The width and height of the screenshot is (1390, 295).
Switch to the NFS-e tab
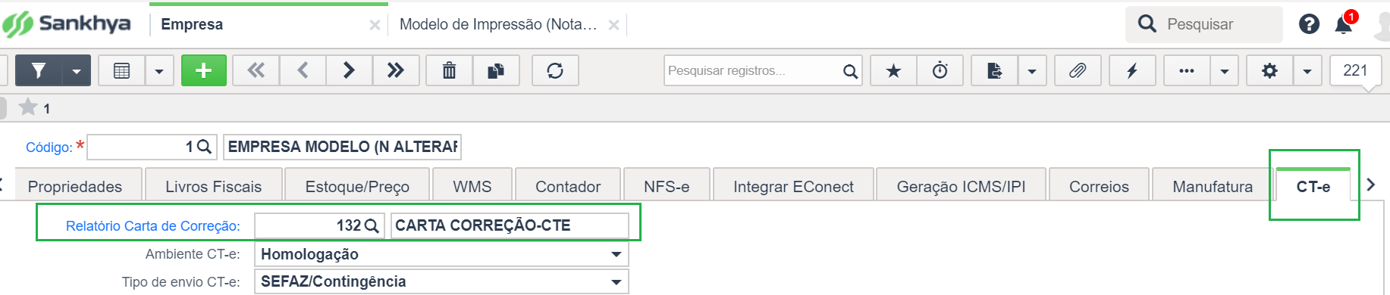coord(667,186)
